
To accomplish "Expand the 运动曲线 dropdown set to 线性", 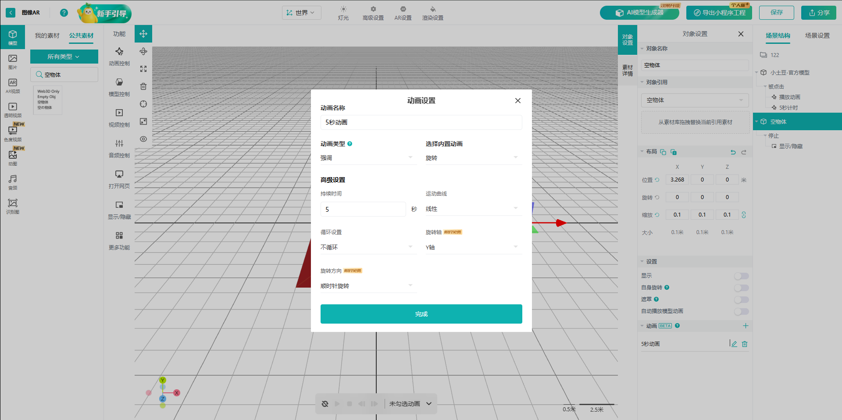I will coord(472,209).
